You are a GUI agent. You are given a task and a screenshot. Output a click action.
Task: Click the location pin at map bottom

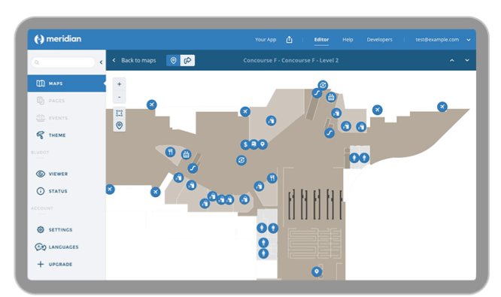(x=317, y=271)
